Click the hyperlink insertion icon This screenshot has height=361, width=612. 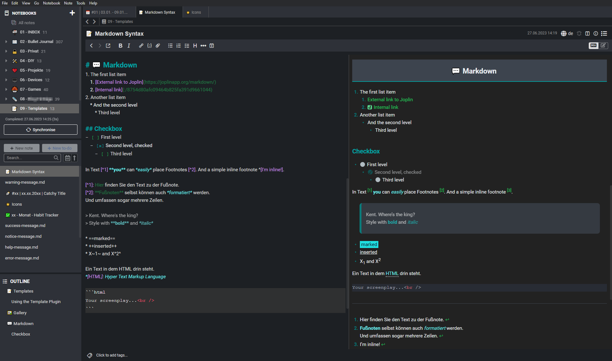click(141, 46)
